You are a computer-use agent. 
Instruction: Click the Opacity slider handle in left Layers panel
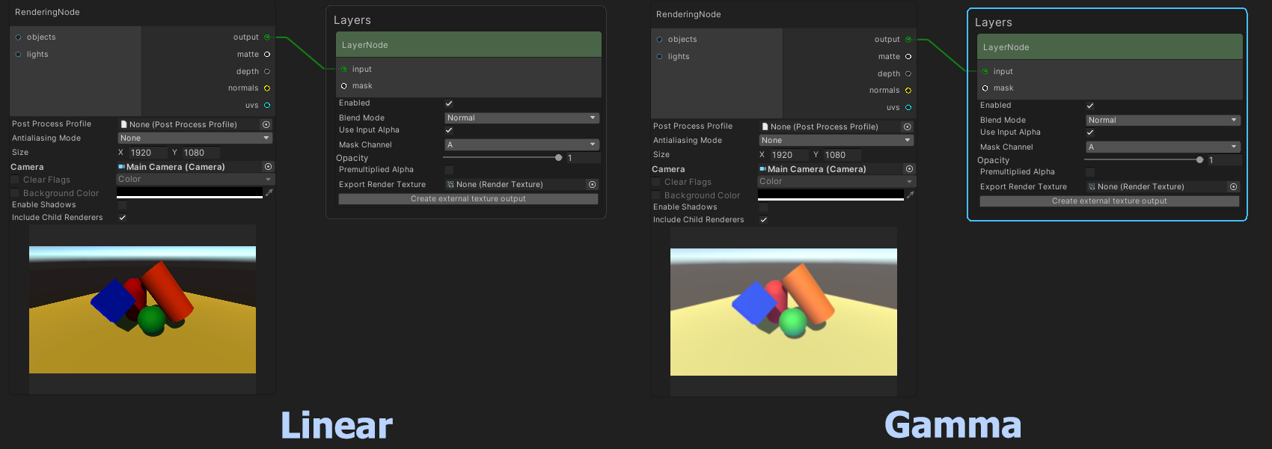point(558,158)
